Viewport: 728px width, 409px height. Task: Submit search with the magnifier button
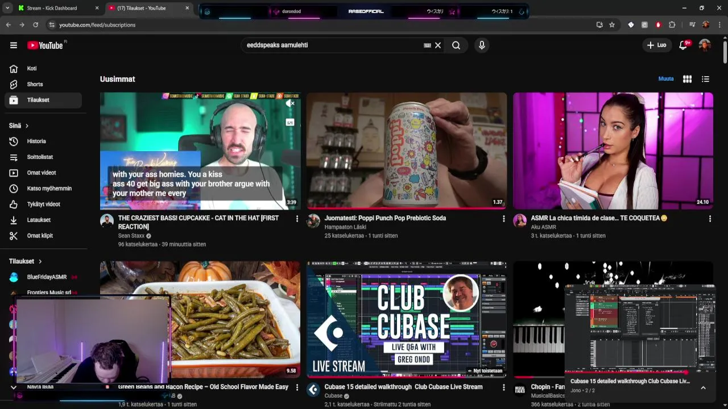tap(456, 45)
